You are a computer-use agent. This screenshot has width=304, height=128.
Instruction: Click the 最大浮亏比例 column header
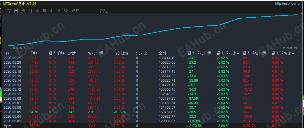pyautogui.click(x=228, y=54)
